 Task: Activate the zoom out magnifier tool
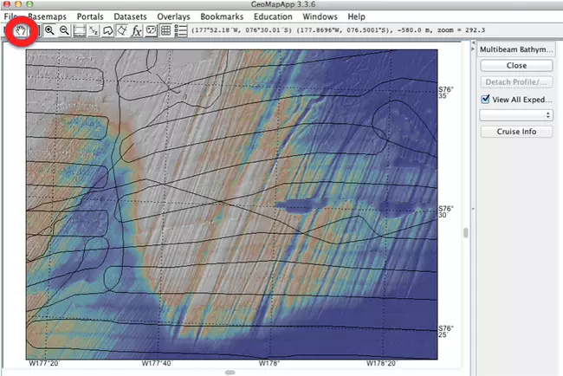click(64, 30)
